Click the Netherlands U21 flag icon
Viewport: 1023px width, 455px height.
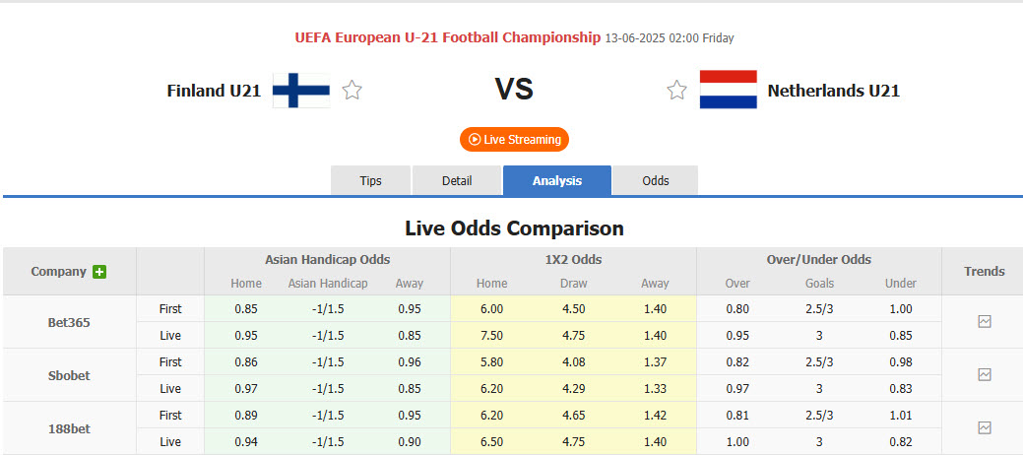[x=728, y=91]
